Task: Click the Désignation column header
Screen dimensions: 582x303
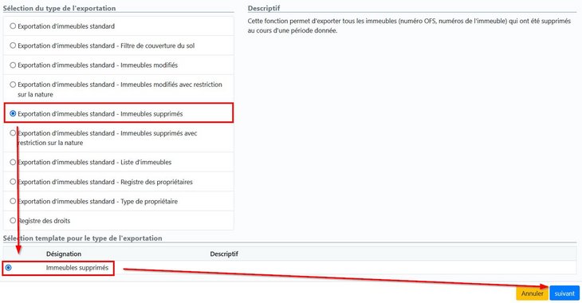Action: tap(64, 254)
